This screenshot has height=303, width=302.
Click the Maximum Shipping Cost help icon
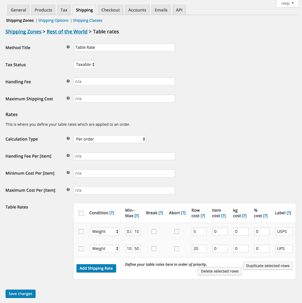click(x=68, y=98)
